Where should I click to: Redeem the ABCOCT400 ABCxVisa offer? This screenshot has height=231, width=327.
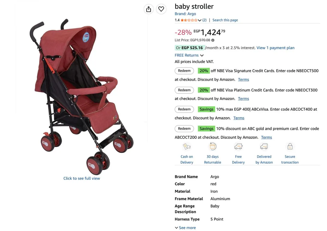184,110
